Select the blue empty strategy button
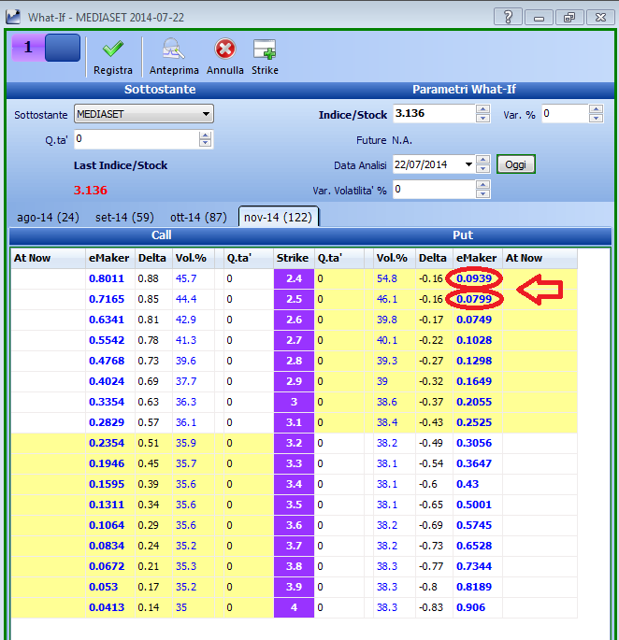Screen dimensions: 619x640 (62, 48)
